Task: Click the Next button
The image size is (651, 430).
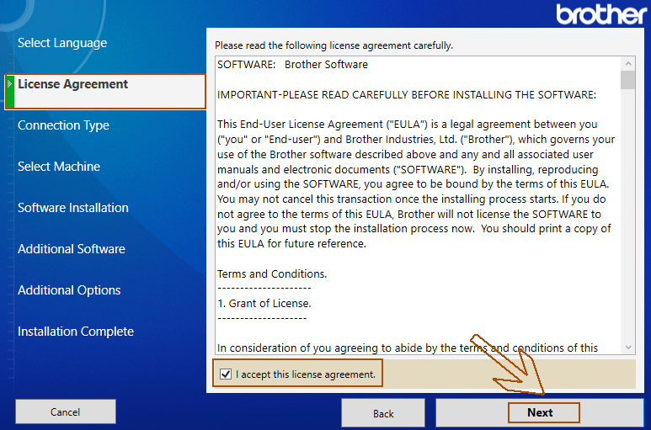Action: [539, 412]
